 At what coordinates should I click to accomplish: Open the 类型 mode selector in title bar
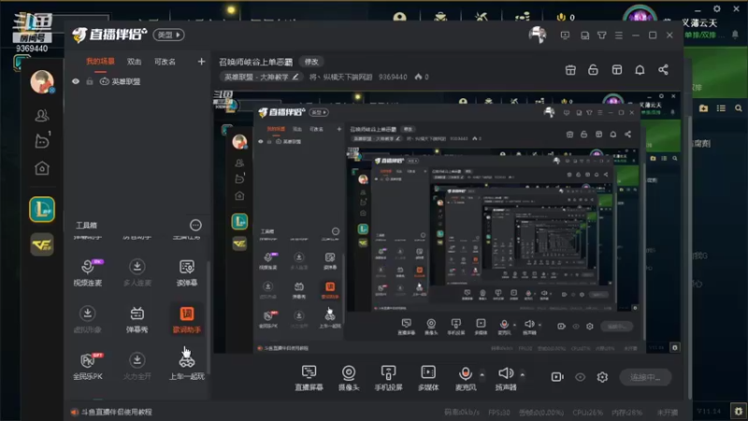click(169, 35)
